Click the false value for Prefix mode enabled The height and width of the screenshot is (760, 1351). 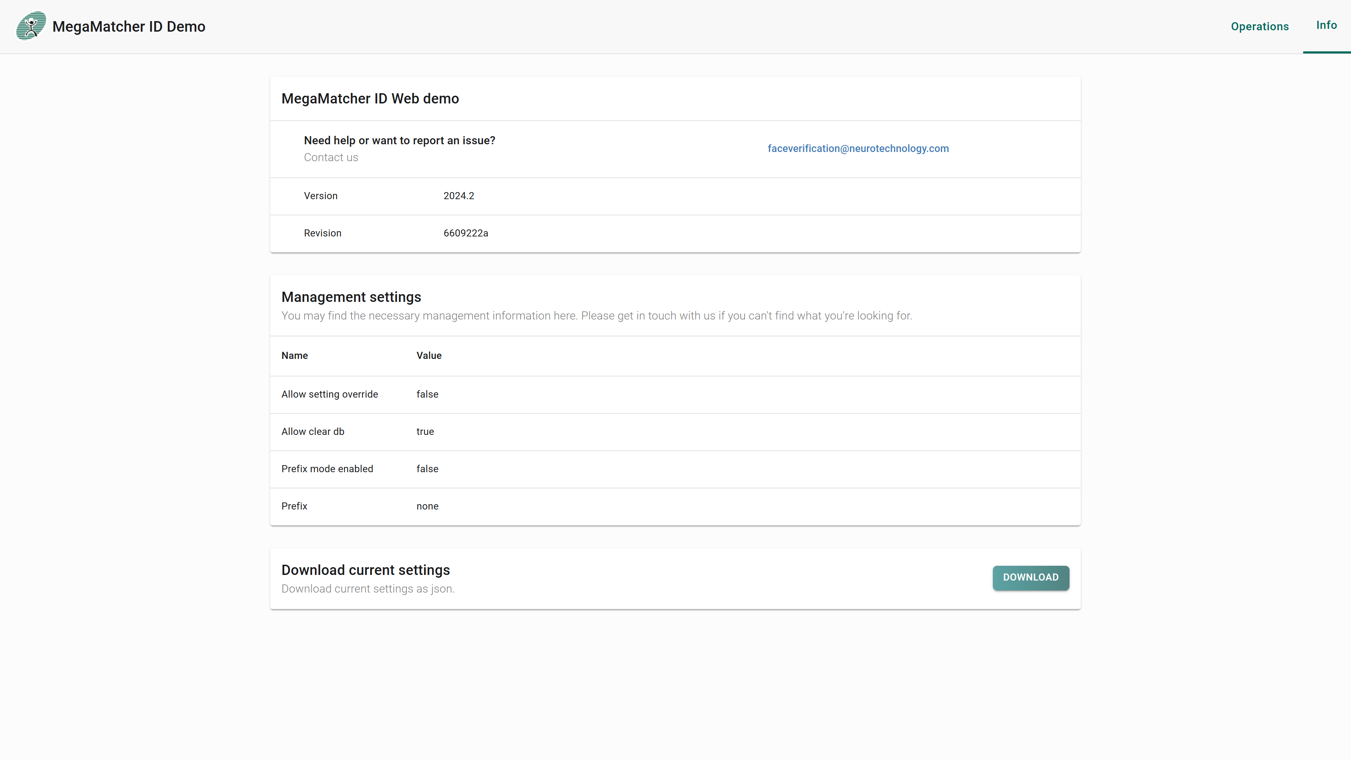coord(427,469)
